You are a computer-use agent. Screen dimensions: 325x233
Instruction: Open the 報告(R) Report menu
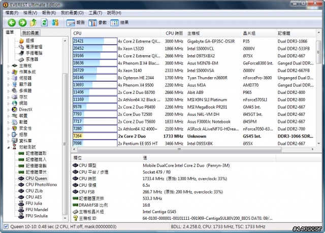(x=49, y=13)
